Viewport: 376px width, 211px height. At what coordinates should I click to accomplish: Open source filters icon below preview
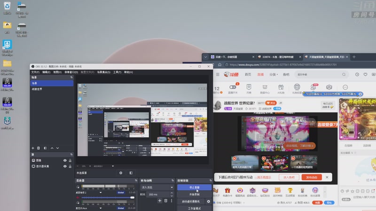pyautogui.click(x=131, y=173)
